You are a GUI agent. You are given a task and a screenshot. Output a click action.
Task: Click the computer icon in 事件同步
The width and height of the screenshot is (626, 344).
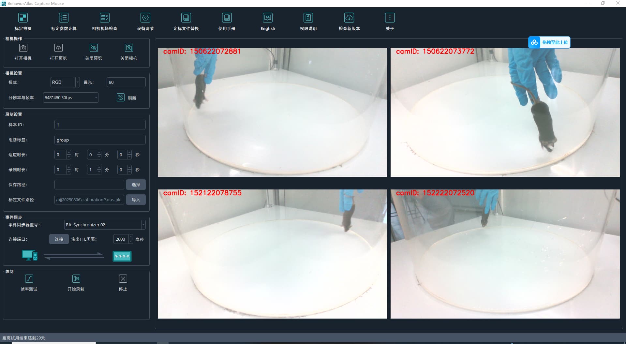coord(30,256)
